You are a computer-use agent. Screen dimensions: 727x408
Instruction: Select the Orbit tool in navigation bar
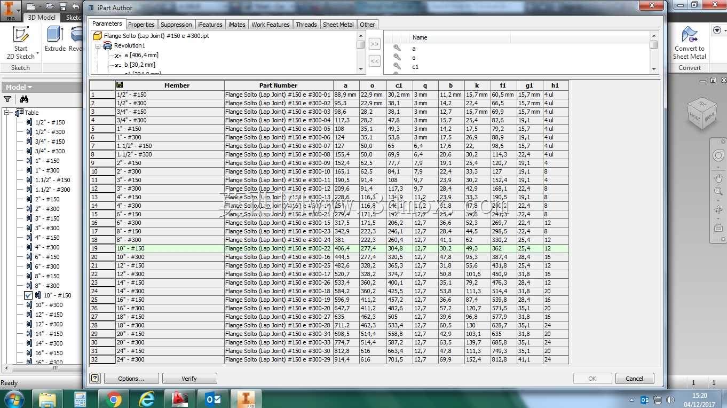(x=718, y=210)
